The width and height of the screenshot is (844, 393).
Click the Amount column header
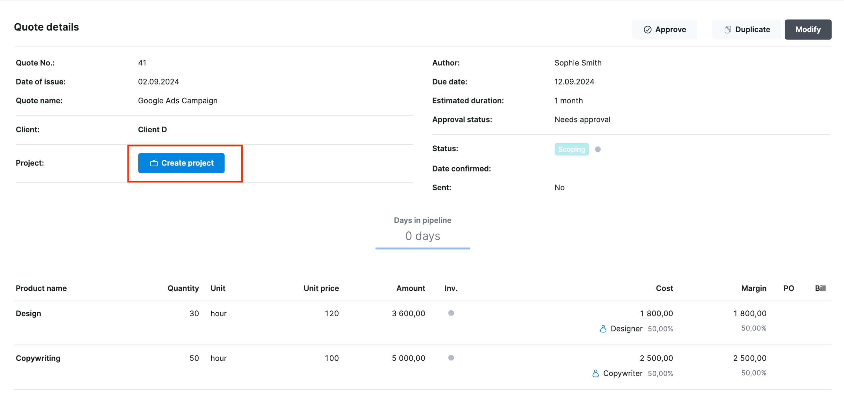(x=410, y=288)
